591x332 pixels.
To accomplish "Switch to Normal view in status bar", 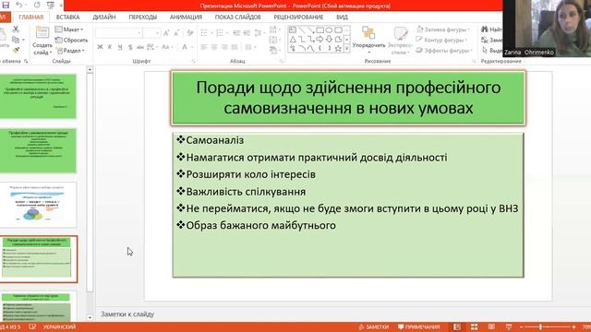I will tap(457, 326).
